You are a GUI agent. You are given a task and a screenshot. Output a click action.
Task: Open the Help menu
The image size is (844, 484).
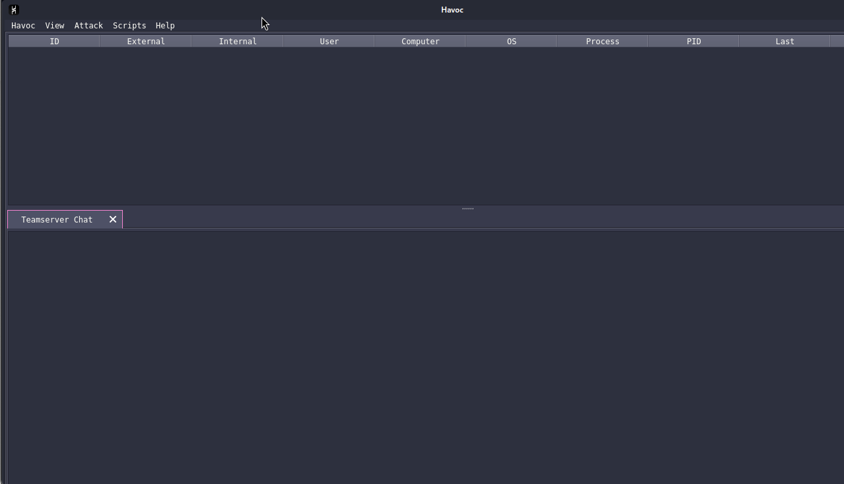[165, 26]
